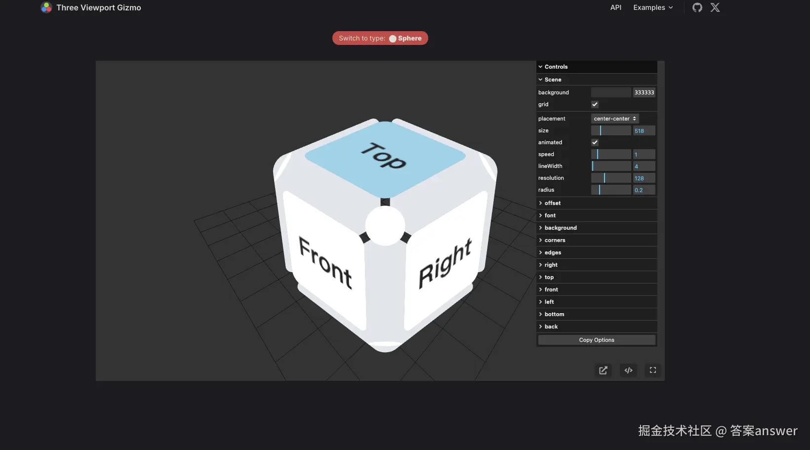Image resolution: width=810 pixels, height=450 pixels.
Task: Click the white corner sphere at cube center
Action: tap(385, 226)
